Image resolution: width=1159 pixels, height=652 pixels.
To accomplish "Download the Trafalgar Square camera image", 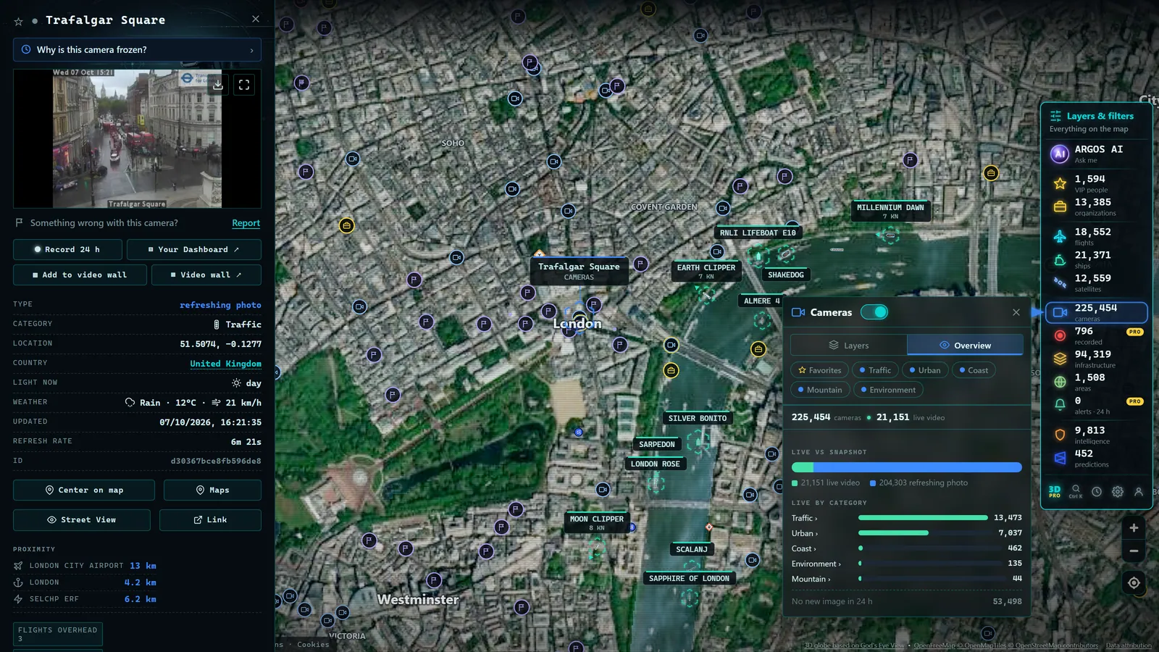I will [217, 85].
